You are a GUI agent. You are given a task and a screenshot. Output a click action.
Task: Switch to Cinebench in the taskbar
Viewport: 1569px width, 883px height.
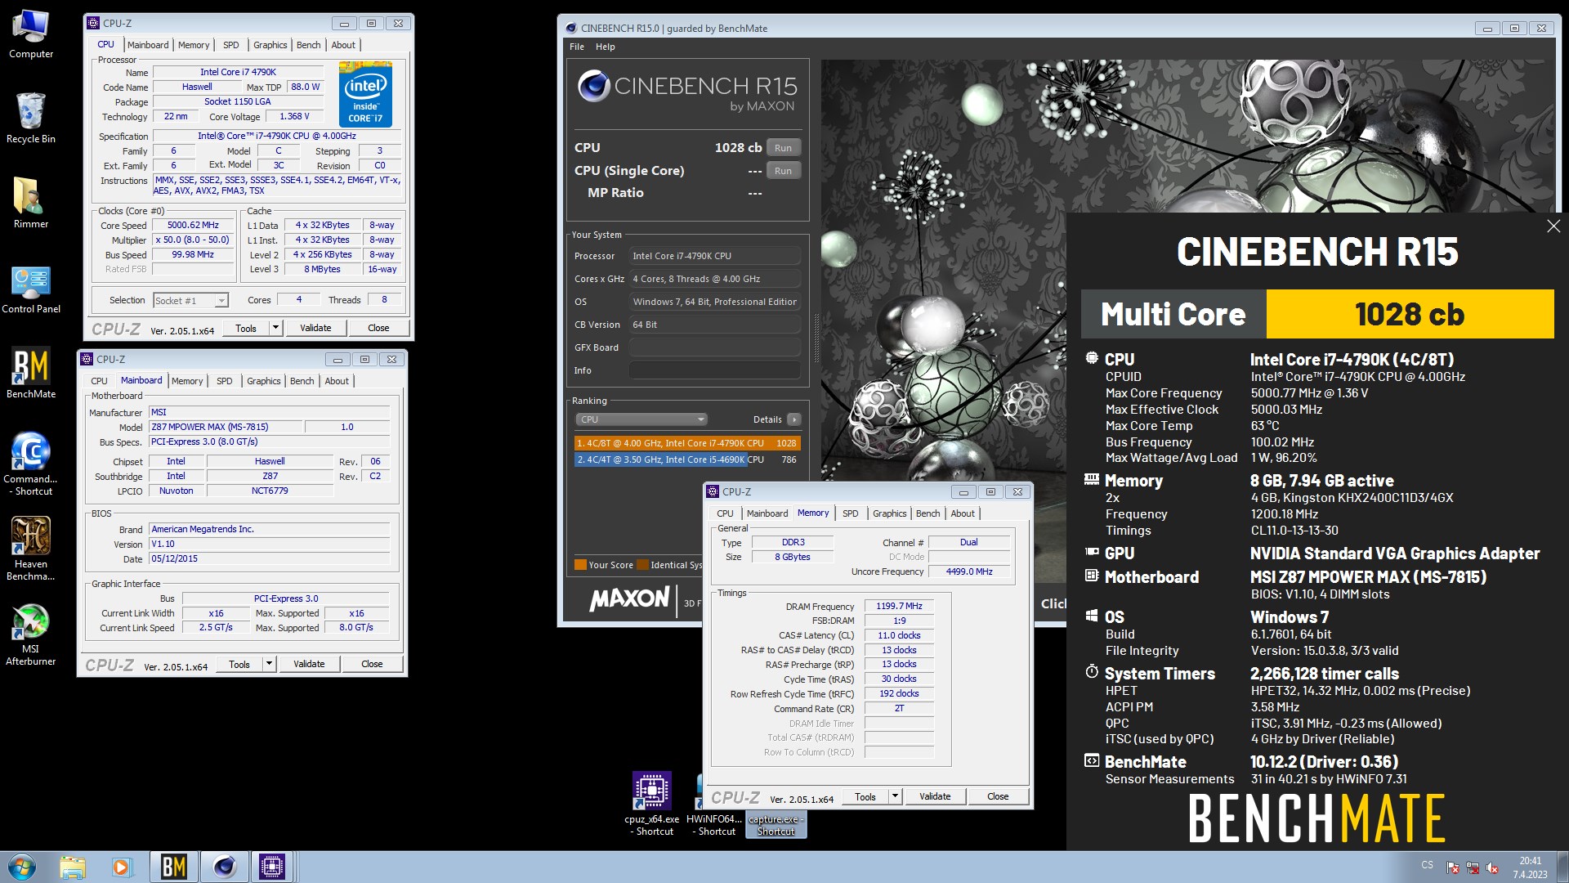pyautogui.click(x=224, y=867)
